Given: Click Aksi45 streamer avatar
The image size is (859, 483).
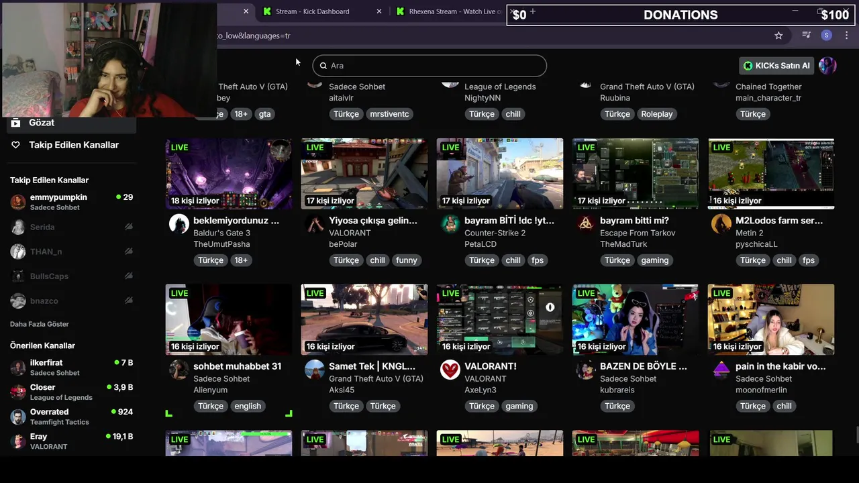Looking at the screenshot, I should (314, 370).
